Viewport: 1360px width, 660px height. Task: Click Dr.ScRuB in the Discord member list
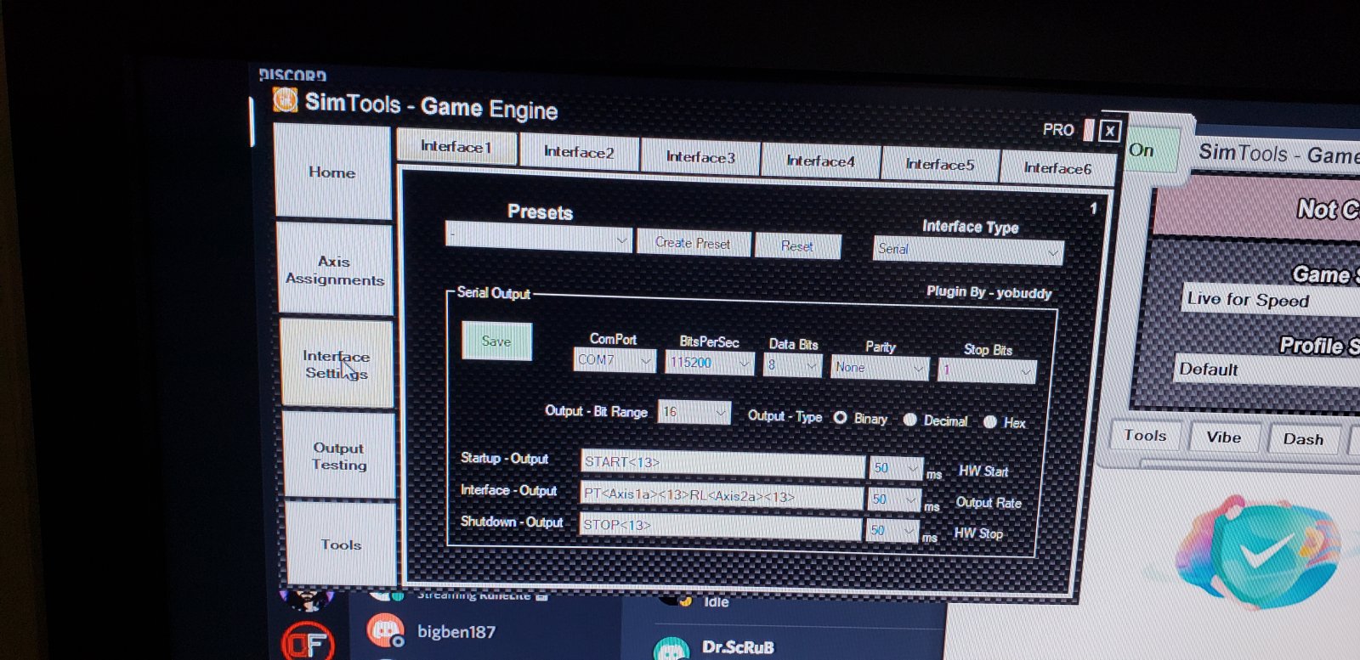point(738,647)
